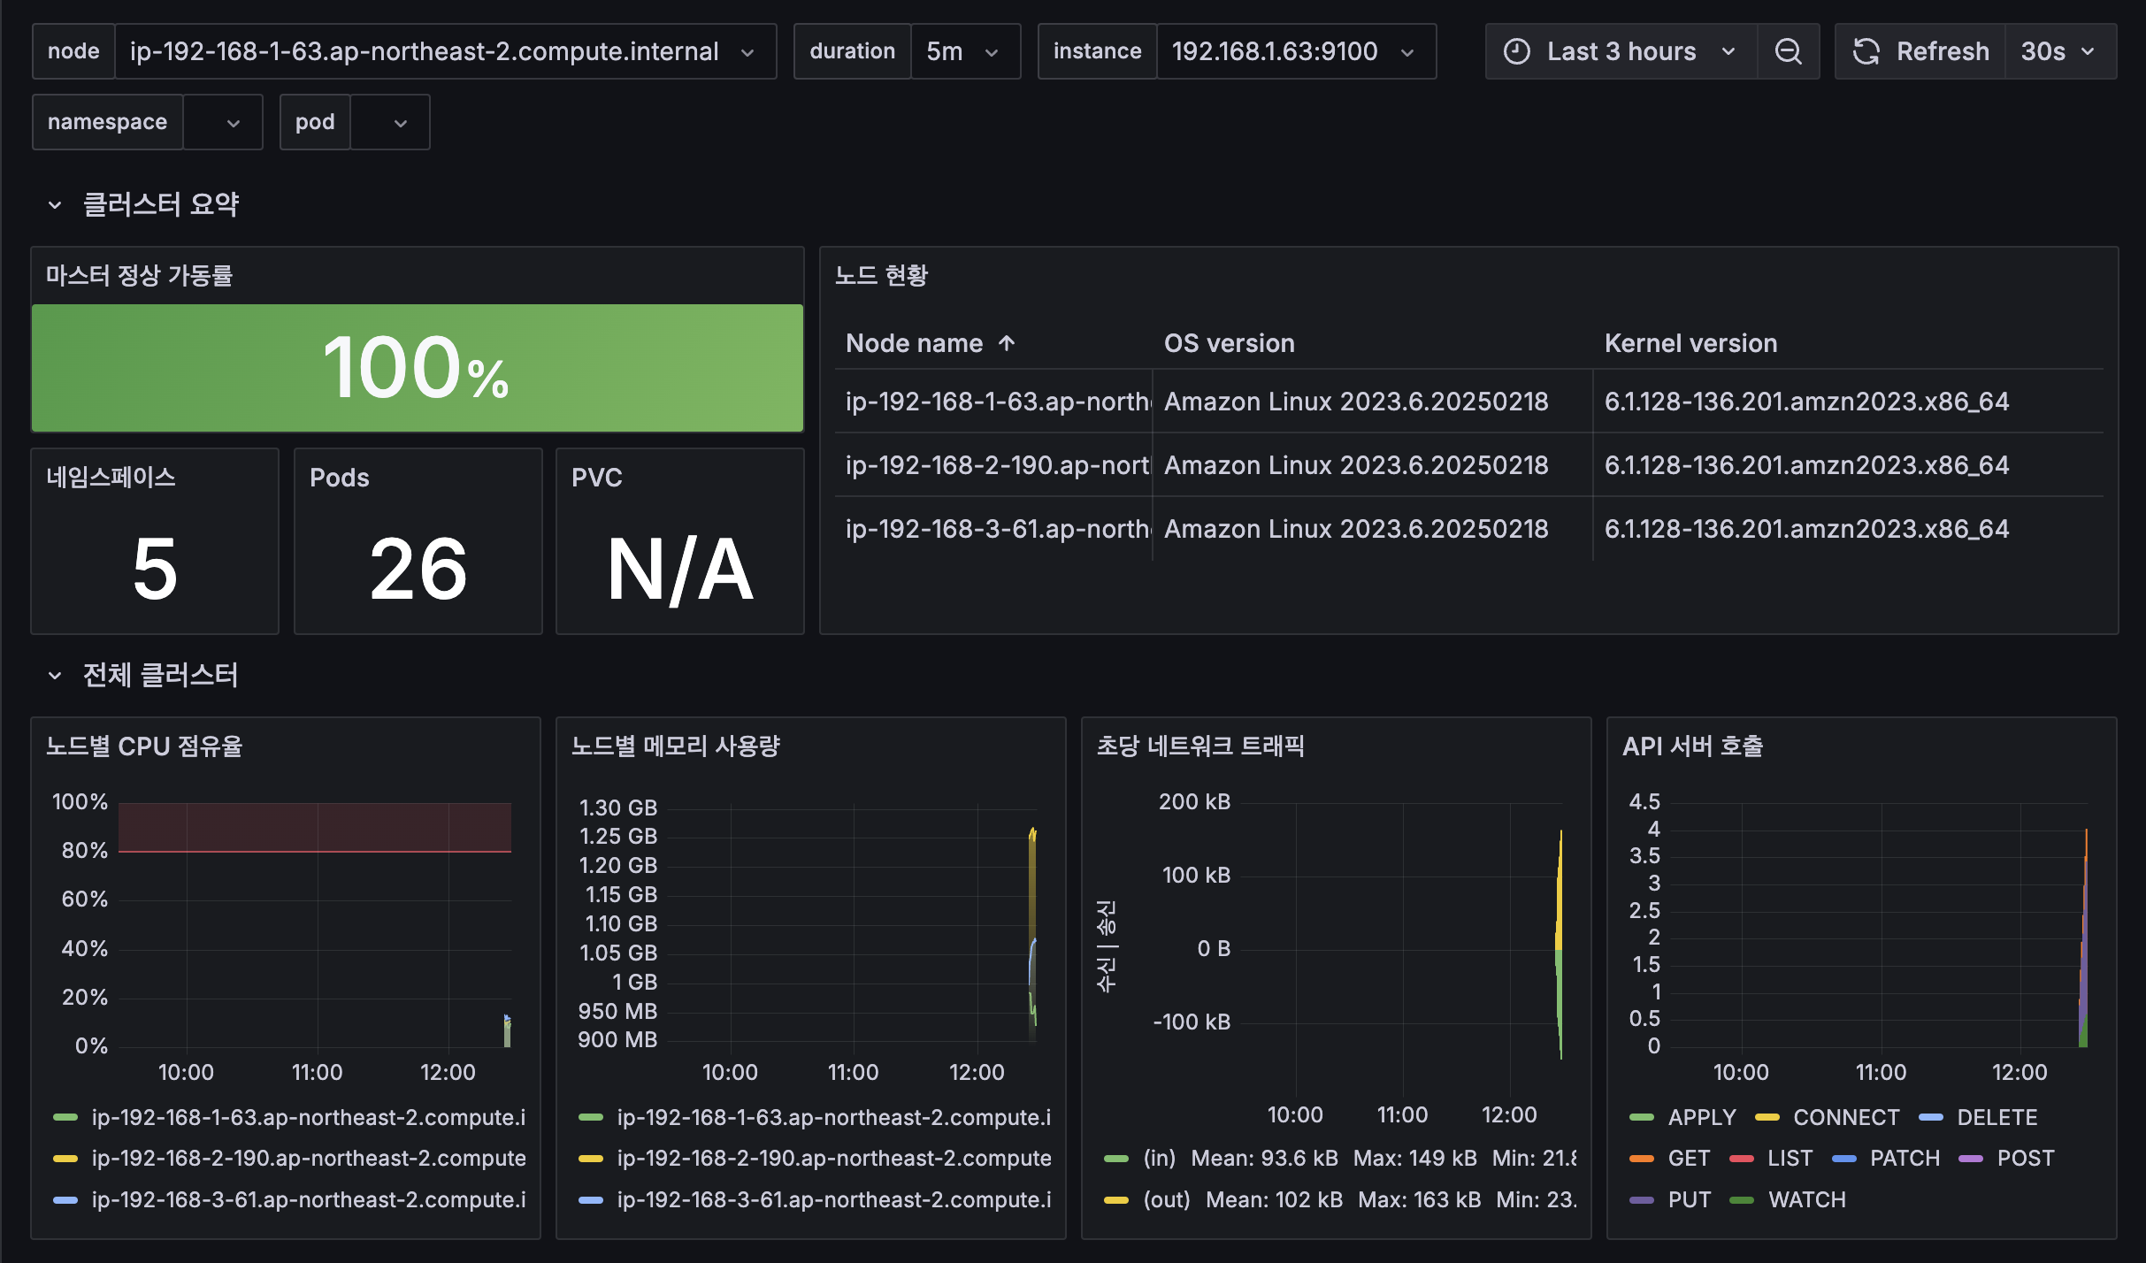Viewport: 2146px width, 1263px height.
Task: Toggle GET series in API legend
Action: pyautogui.click(x=1688, y=1159)
